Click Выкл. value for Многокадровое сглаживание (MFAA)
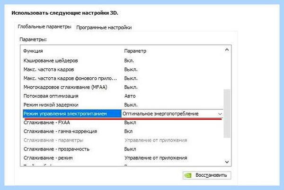Viewport: 284px width, 190px height. tap(131, 87)
